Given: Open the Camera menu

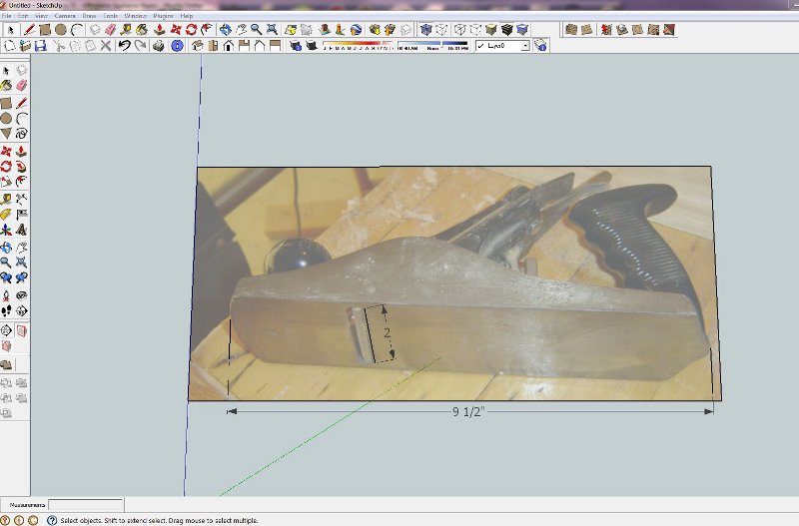Looking at the screenshot, I should coord(65,16).
